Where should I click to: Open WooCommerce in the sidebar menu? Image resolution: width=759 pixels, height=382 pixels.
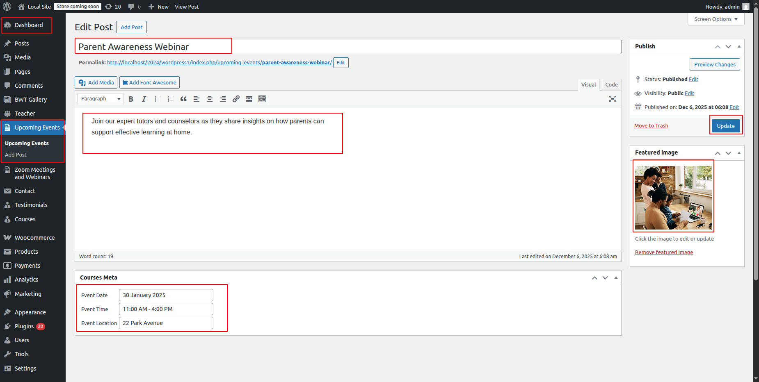(x=34, y=238)
